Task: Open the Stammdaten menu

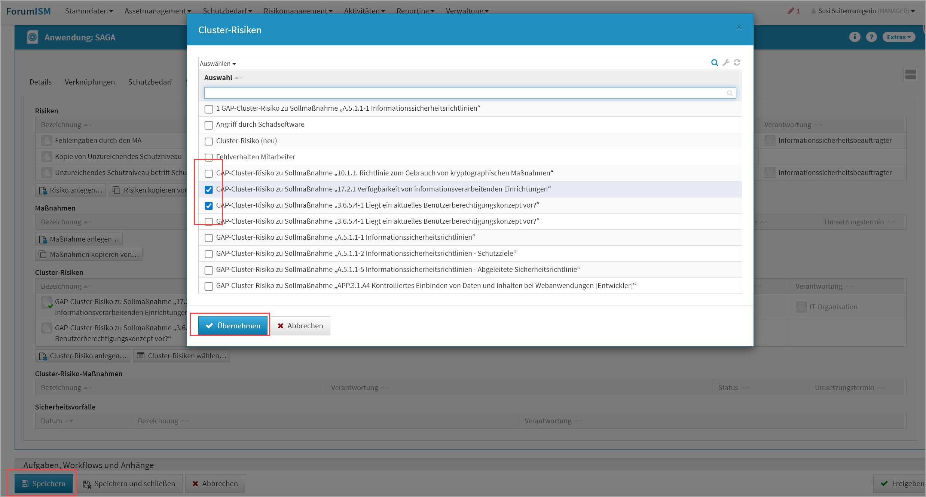Action: click(x=89, y=11)
